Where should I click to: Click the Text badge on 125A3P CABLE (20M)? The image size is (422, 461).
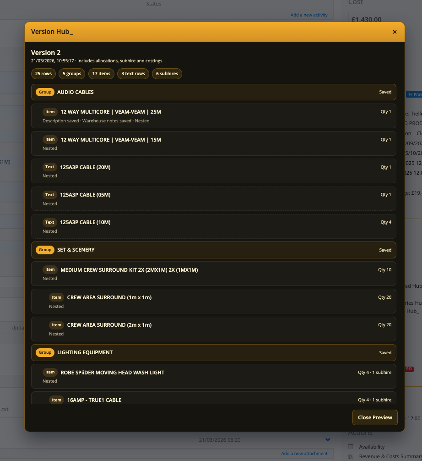click(49, 167)
